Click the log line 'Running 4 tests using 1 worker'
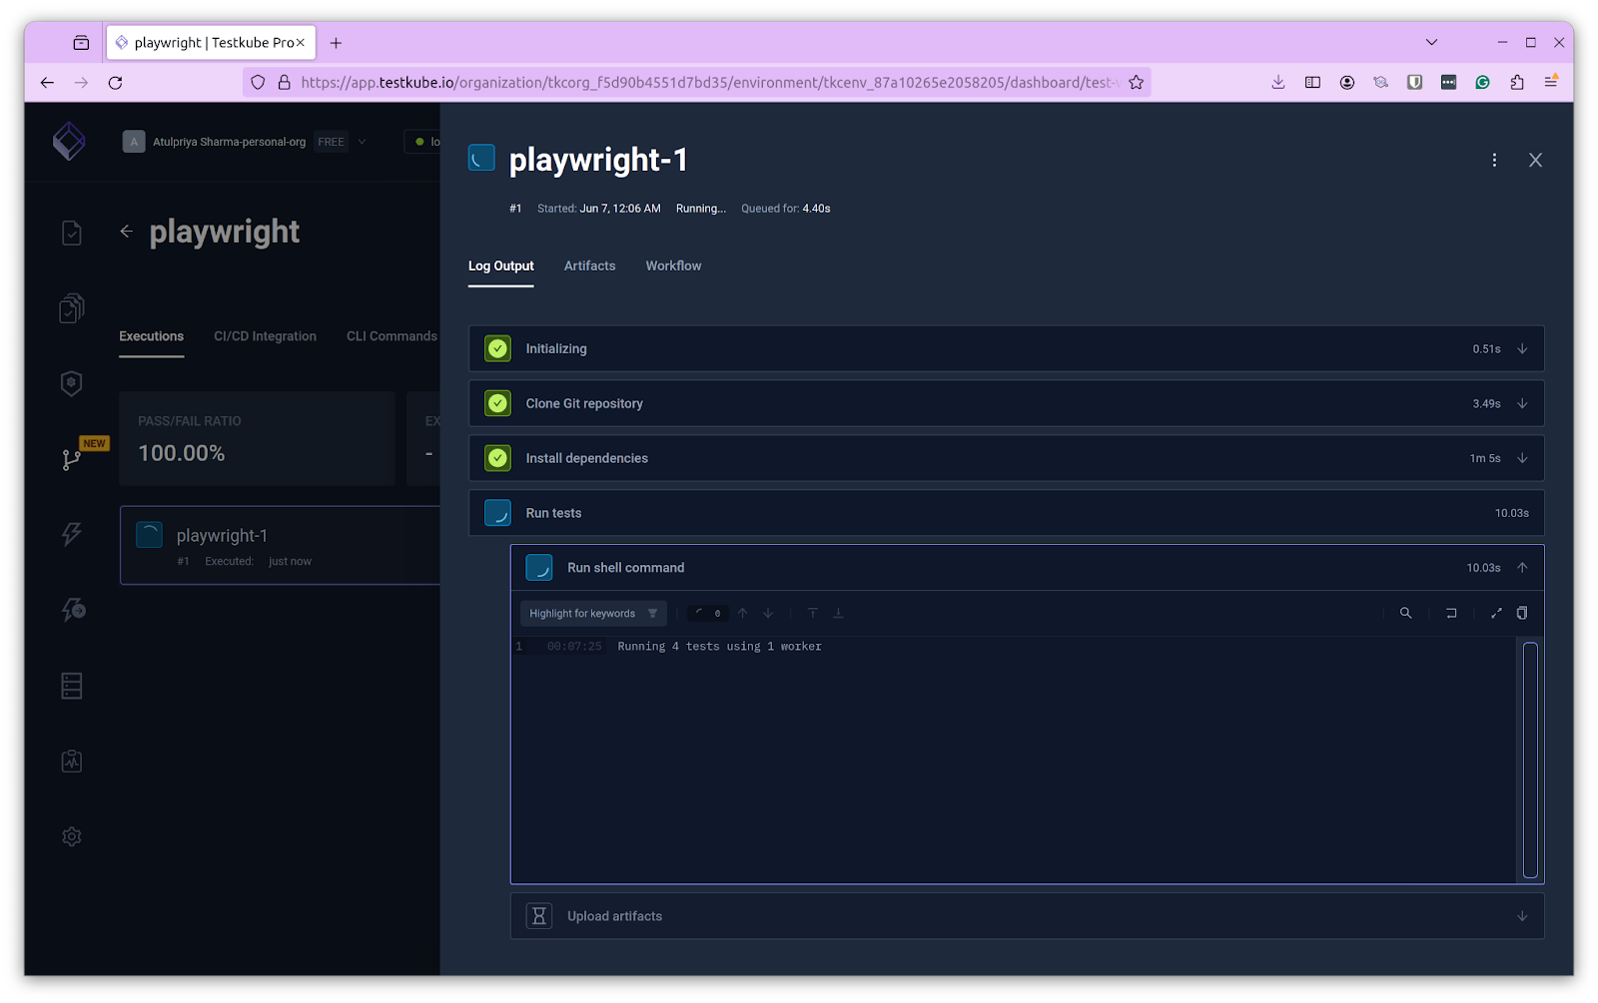This screenshot has width=1598, height=1003. [719, 647]
